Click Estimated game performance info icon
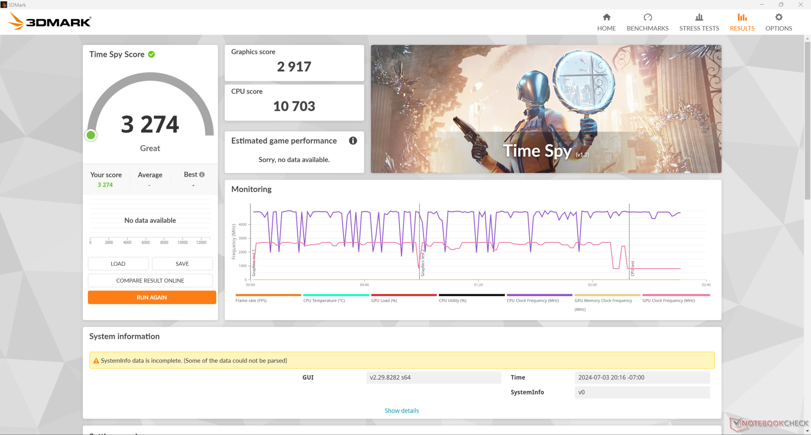Image resolution: width=811 pixels, height=435 pixels. pos(353,141)
